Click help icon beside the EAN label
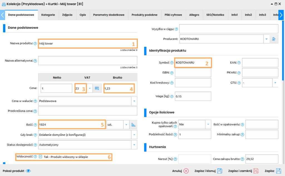 tap(239, 63)
